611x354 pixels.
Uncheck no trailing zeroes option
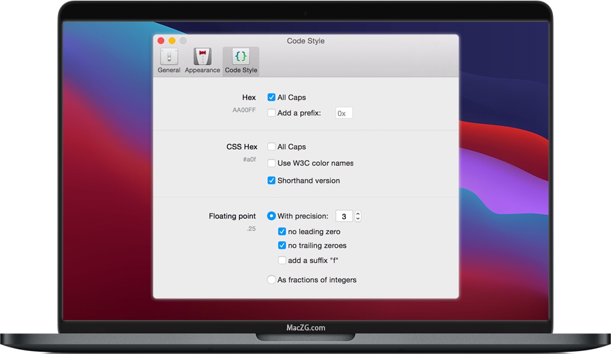pyautogui.click(x=282, y=246)
